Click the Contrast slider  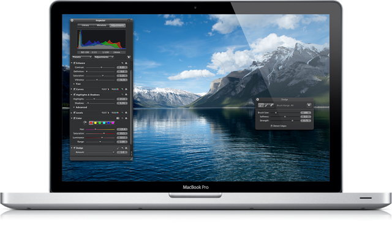click(100, 67)
